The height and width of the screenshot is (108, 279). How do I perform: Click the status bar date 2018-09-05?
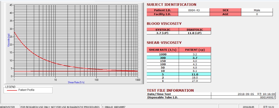(x=248, y=107)
